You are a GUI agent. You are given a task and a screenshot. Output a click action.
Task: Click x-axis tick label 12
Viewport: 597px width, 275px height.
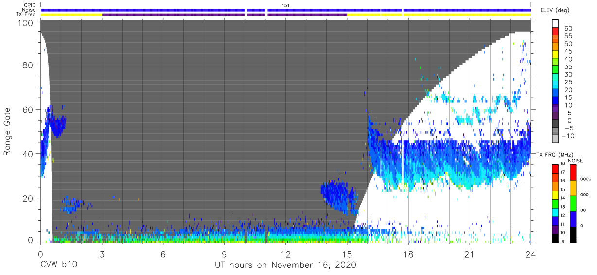[286, 254]
